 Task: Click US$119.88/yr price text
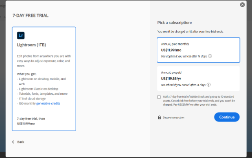171,79
